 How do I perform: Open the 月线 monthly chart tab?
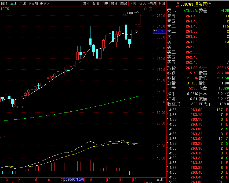point(22,3)
